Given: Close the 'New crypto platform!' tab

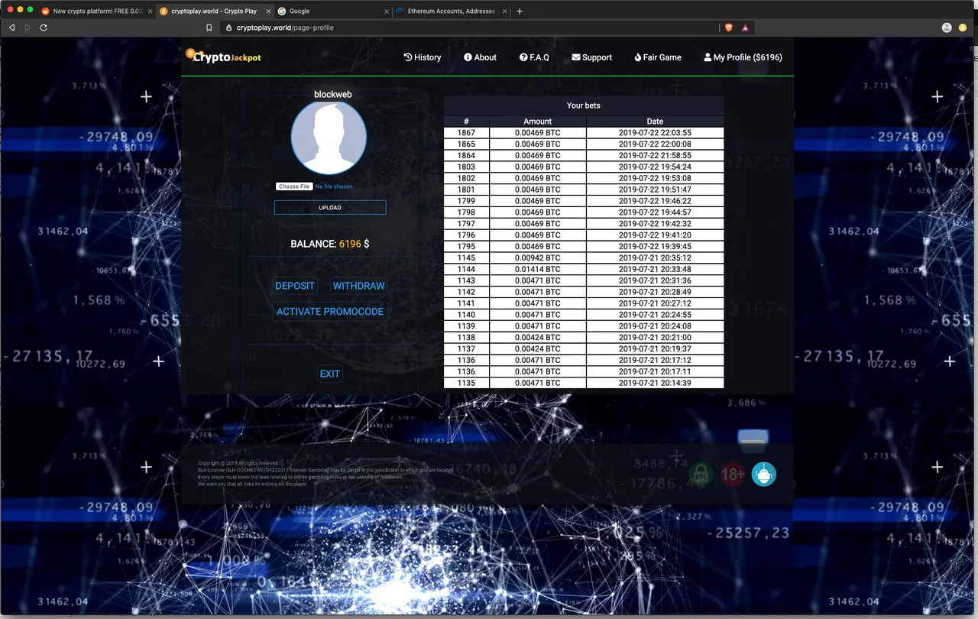Looking at the screenshot, I should tap(149, 11).
